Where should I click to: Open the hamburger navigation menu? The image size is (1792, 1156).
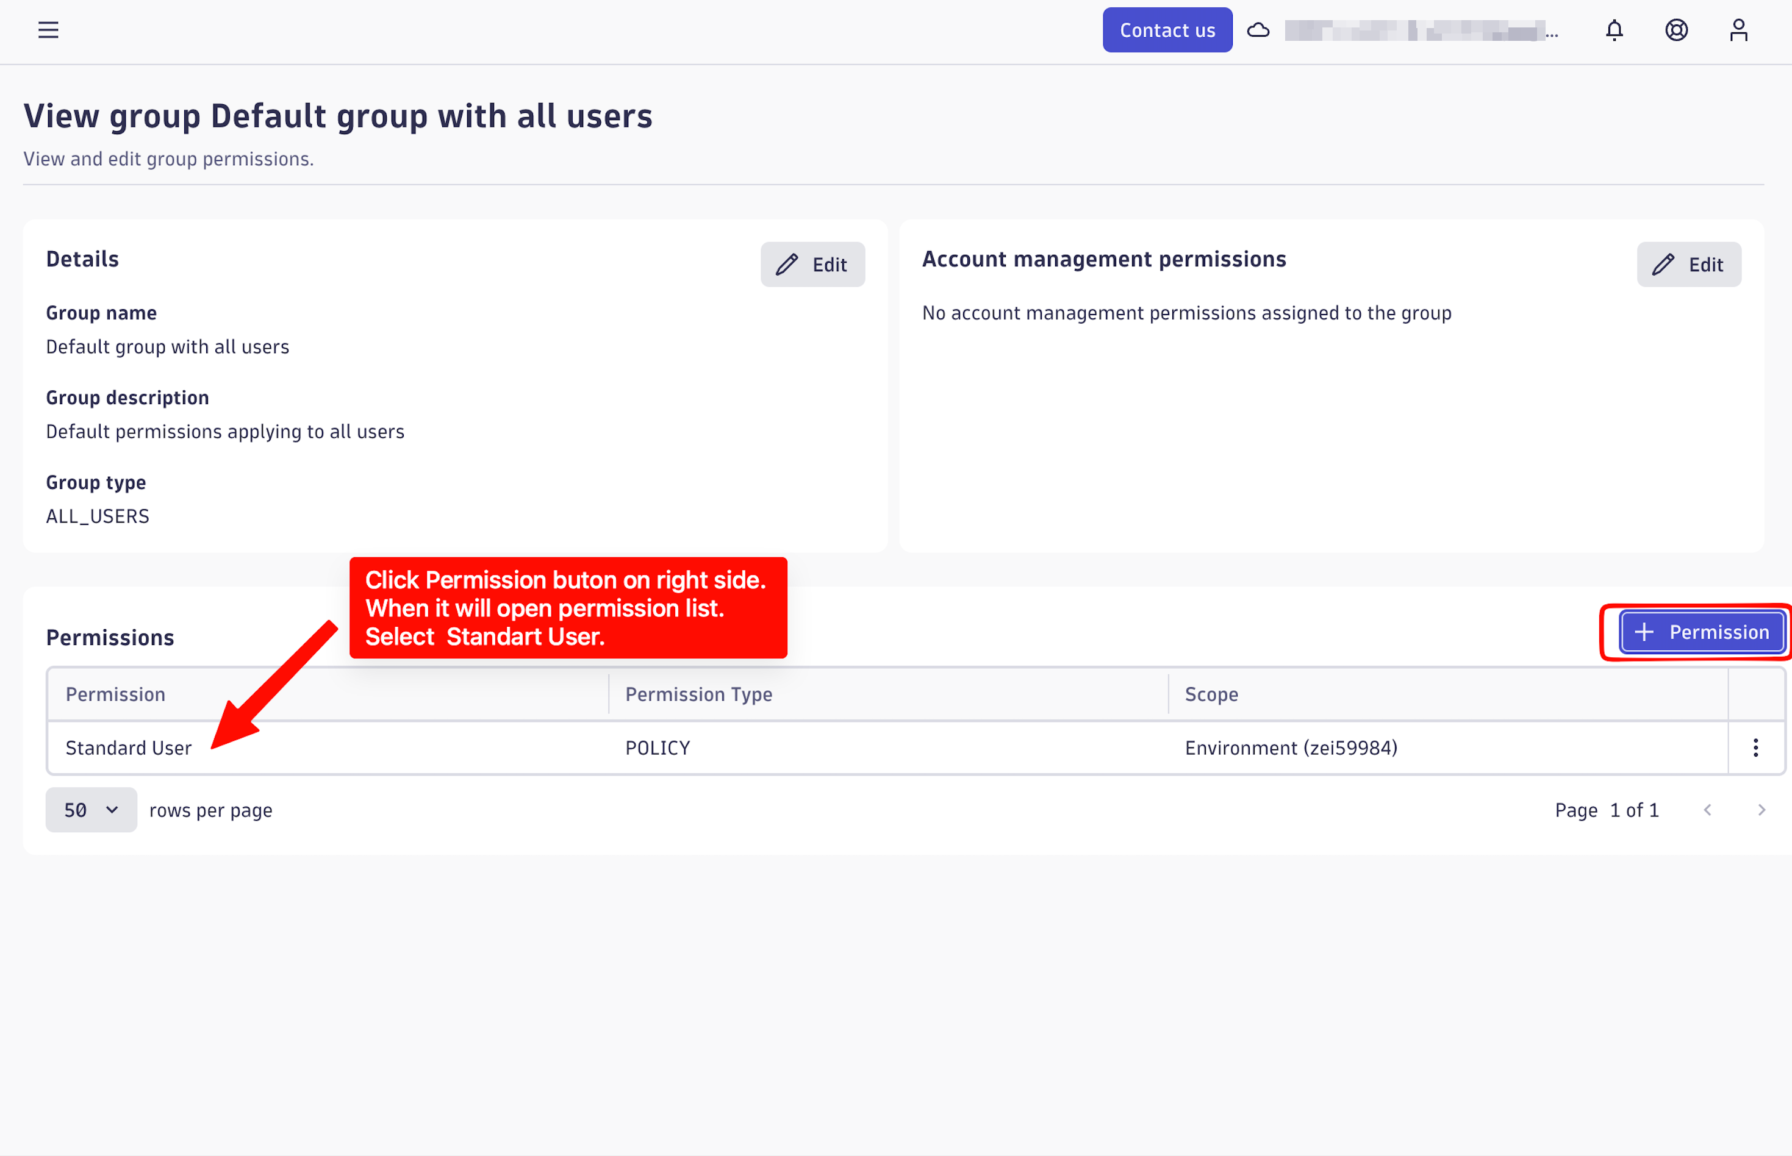[48, 30]
